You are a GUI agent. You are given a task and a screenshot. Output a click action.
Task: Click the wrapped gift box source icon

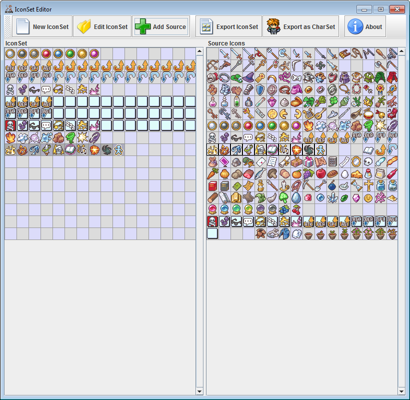[308, 161]
